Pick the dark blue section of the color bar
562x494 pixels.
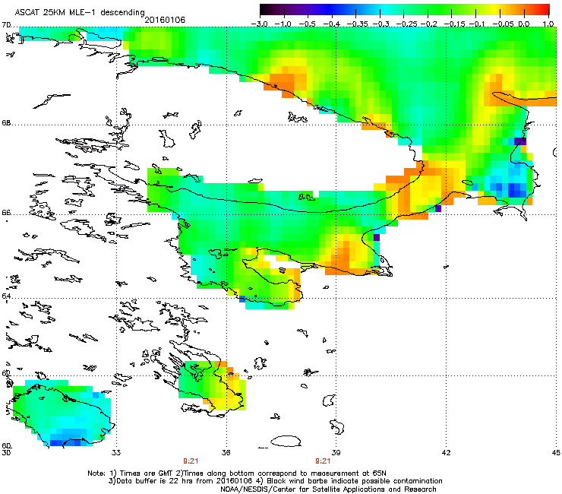pos(328,10)
